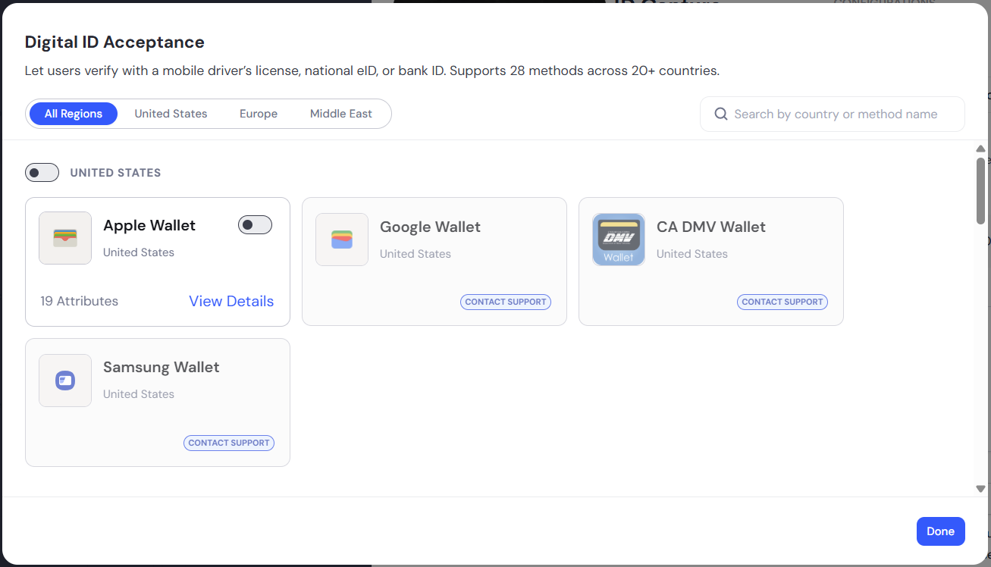Toggle the United States region switch

tap(42, 173)
